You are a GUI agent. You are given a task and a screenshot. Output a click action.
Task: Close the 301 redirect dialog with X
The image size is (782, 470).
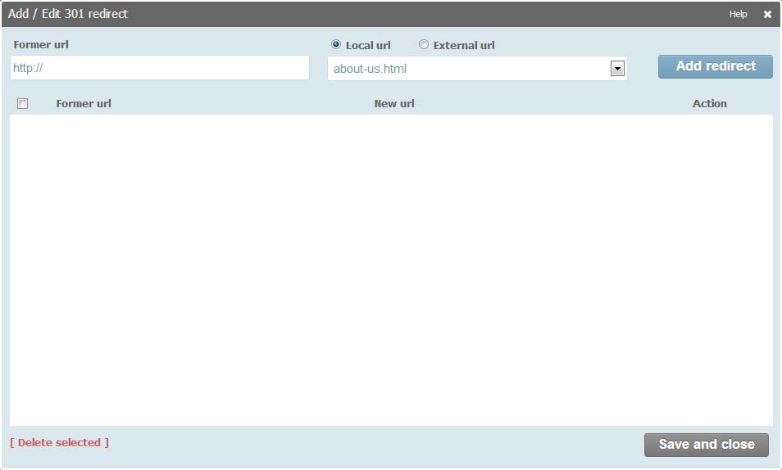(767, 14)
